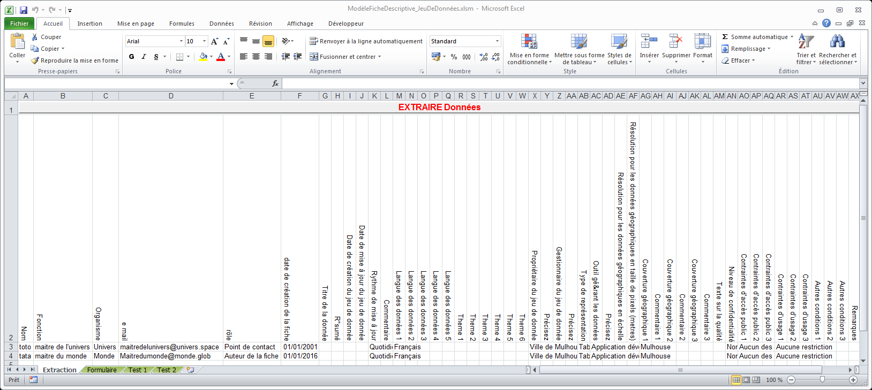Open Trier et filtrer menu
The image size is (872, 390).
[806, 49]
